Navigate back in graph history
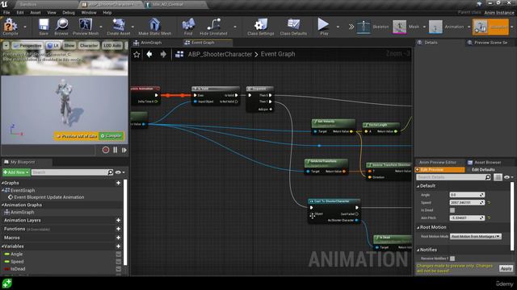 (149, 54)
